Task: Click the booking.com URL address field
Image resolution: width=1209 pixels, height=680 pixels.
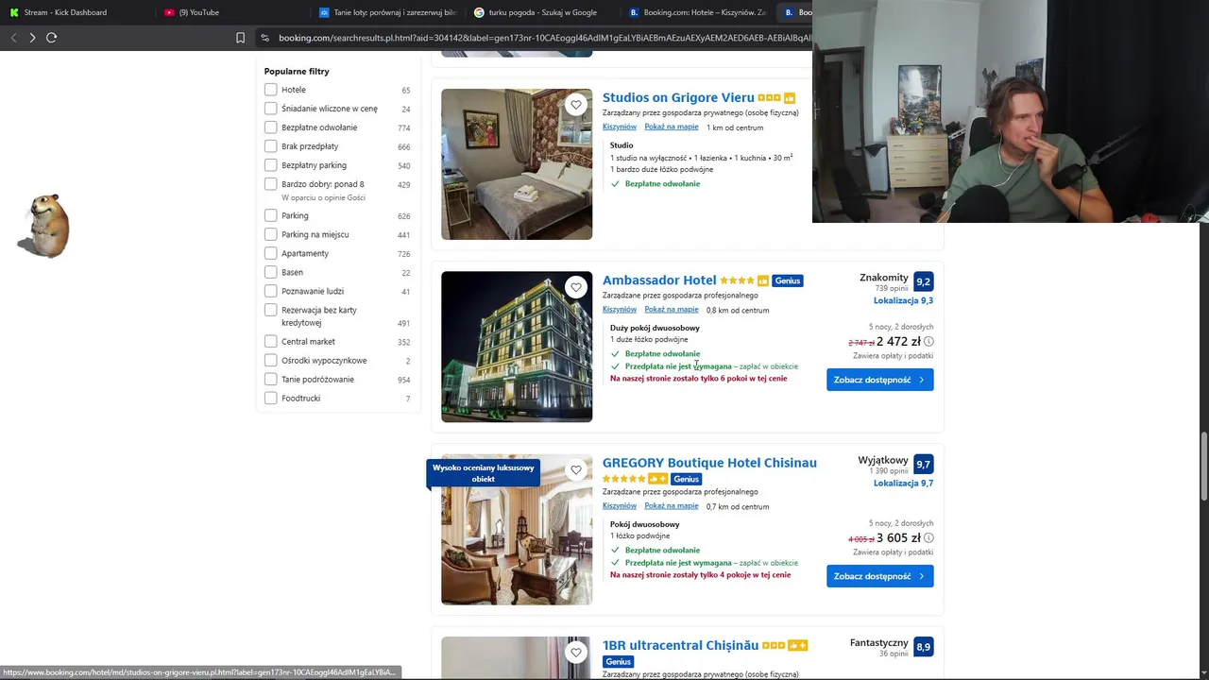Action: [544, 38]
